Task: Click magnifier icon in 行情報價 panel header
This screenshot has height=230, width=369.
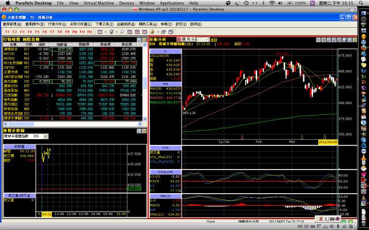Action: [139, 40]
